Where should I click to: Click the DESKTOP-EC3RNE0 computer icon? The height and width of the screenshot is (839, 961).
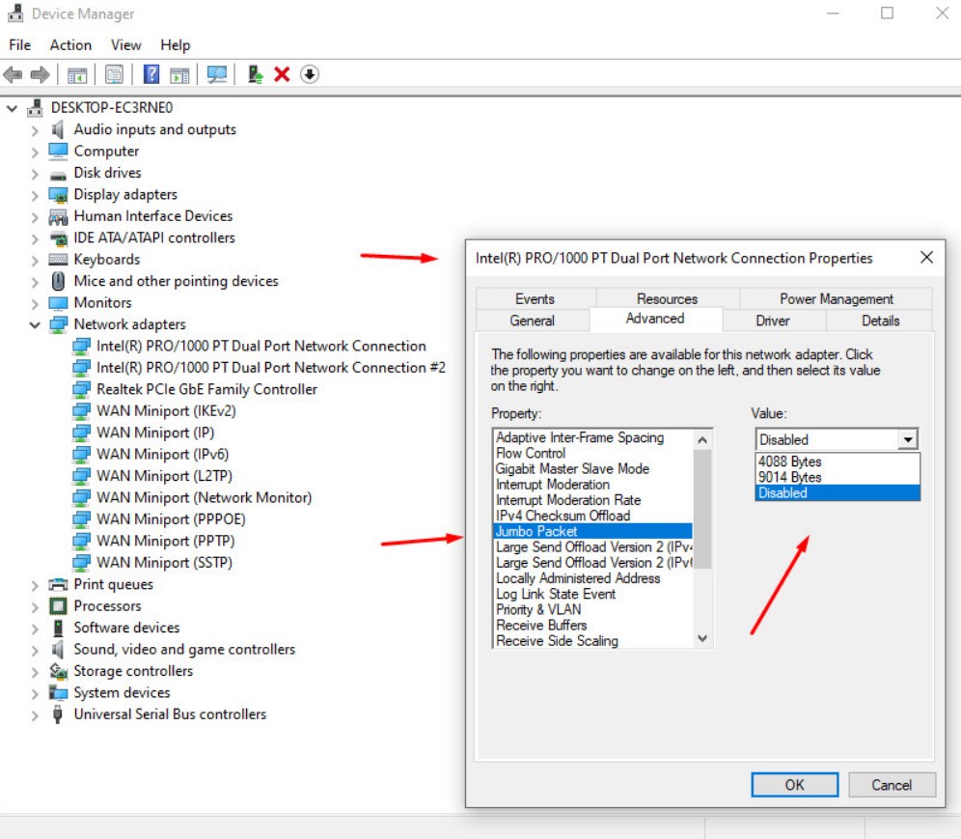tap(35, 108)
